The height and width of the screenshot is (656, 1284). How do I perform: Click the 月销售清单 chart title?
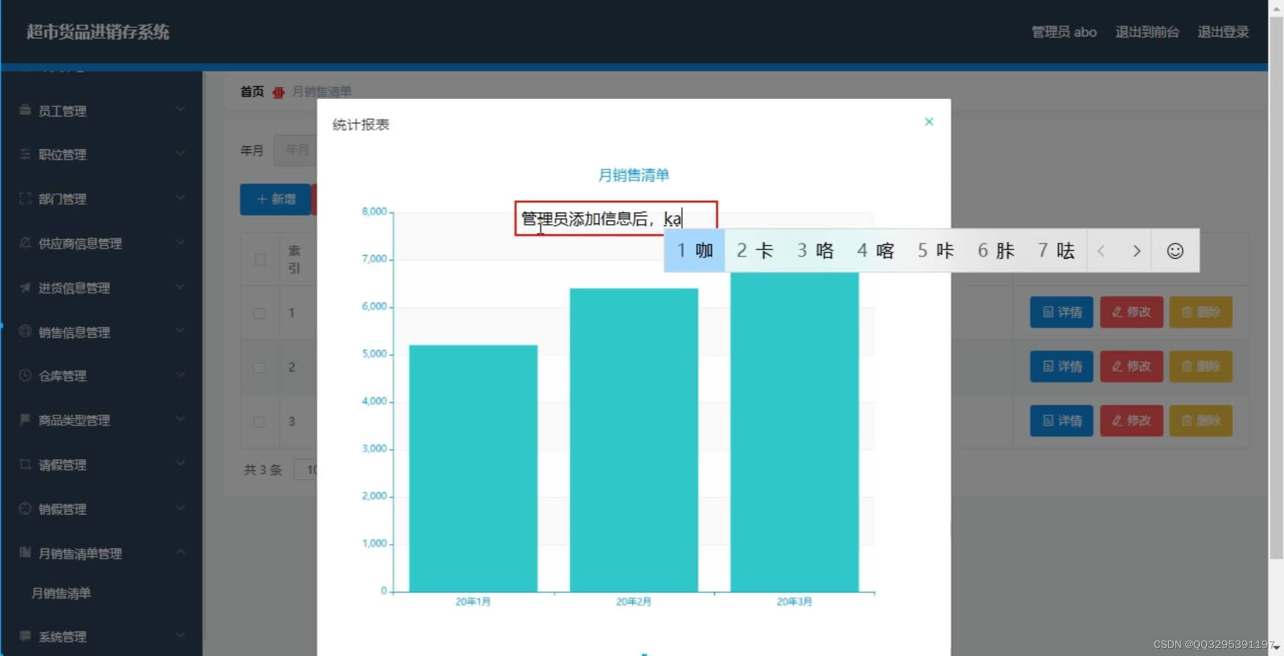[x=633, y=175]
